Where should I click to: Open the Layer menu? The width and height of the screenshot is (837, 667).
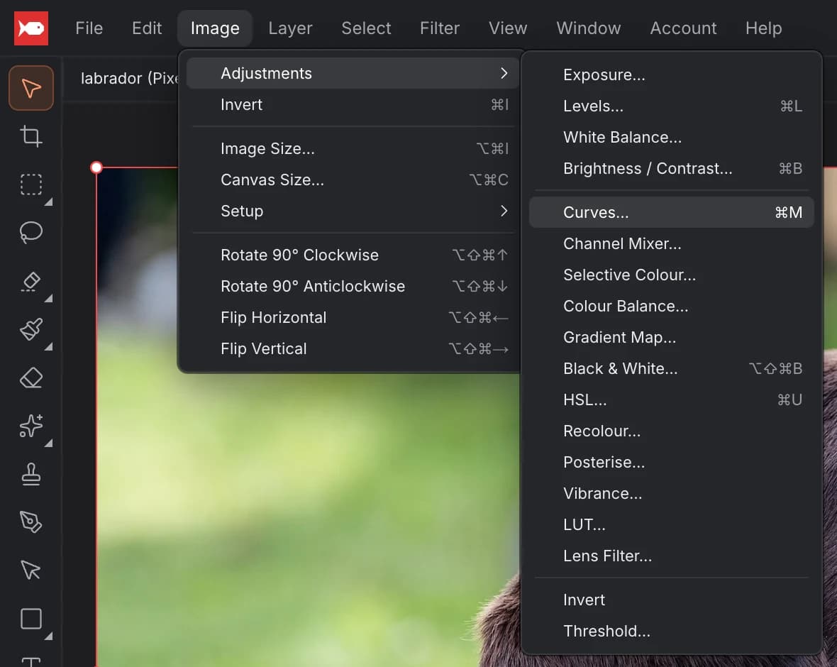pyautogui.click(x=290, y=28)
